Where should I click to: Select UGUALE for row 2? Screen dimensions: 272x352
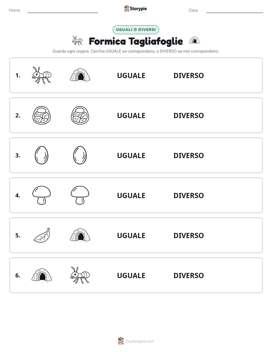(131, 115)
